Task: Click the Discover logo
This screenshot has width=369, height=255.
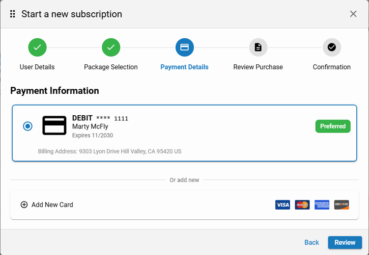Action: coord(342,205)
